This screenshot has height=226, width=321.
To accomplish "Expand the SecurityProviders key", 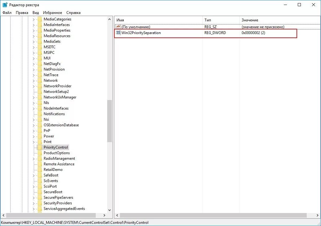I will tap(34, 203).
